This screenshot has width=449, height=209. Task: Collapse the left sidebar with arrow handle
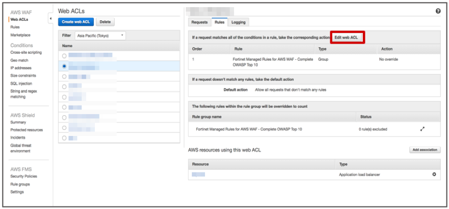pyautogui.click(x=50, y=19)
